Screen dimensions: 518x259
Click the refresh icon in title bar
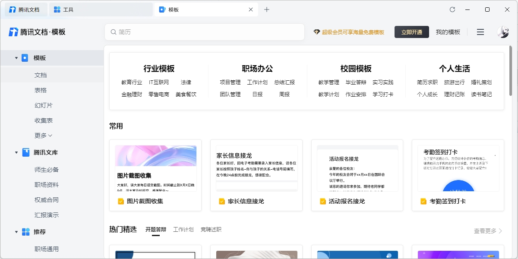click(x=452, y=9)
